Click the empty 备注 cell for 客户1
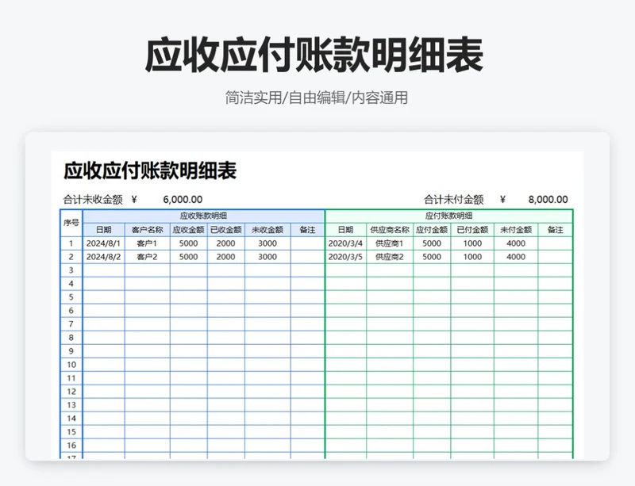635x486 pixels. (307, 243)
